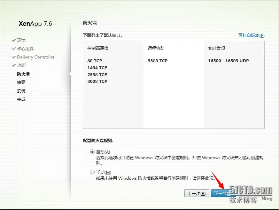Screen dimensions: 279x210
Task: Open the 核心组件 step in the sidebar
Action: [25, 49]
